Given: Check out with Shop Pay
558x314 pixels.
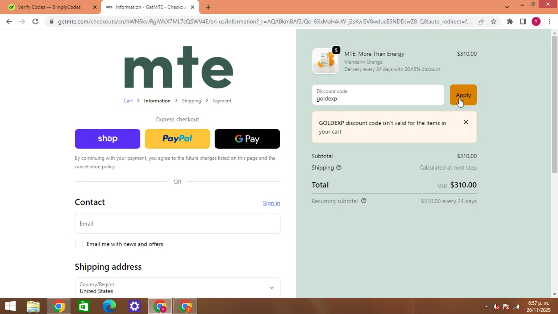Looking at the screenshot, I should pos(108,139).
